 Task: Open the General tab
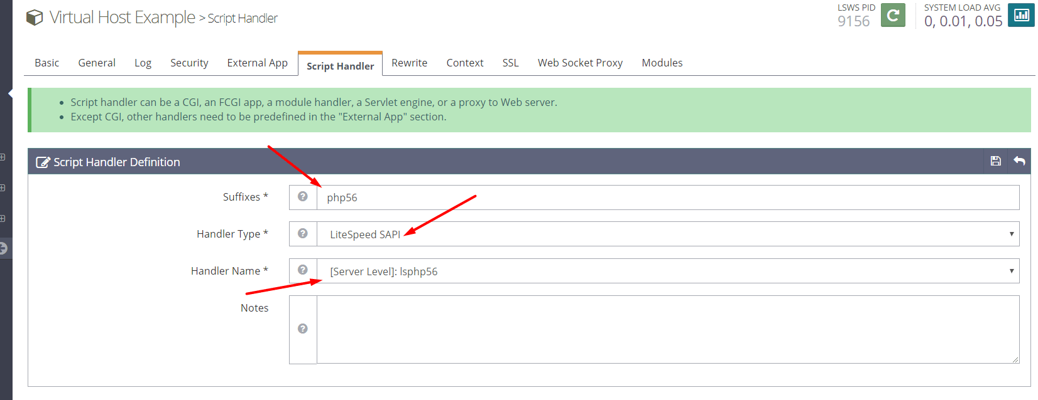(97, 63)
